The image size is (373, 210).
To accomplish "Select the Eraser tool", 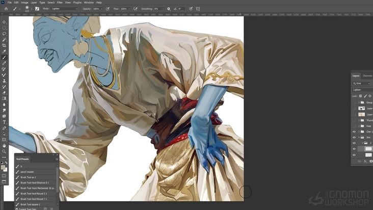I will click(4, 93).
